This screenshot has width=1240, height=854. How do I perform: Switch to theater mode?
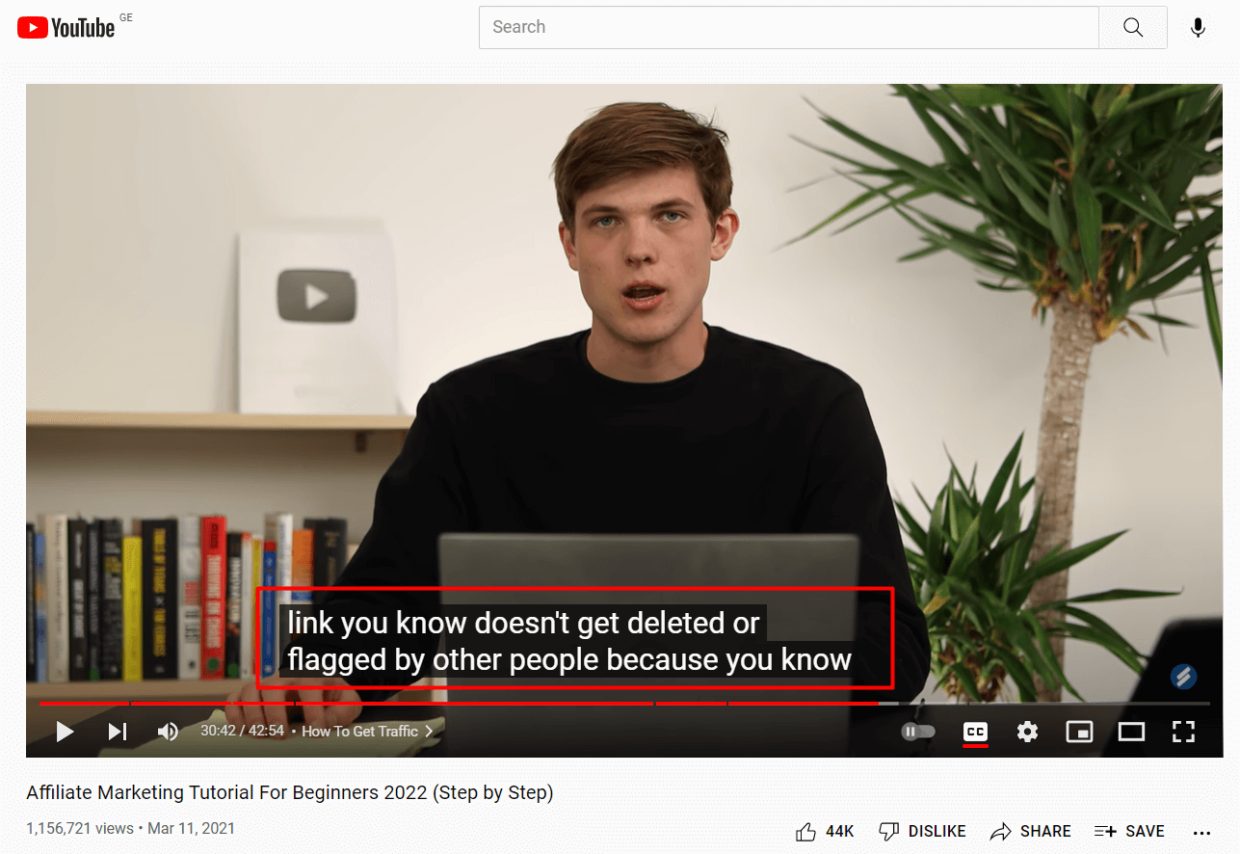point(1131,732)
